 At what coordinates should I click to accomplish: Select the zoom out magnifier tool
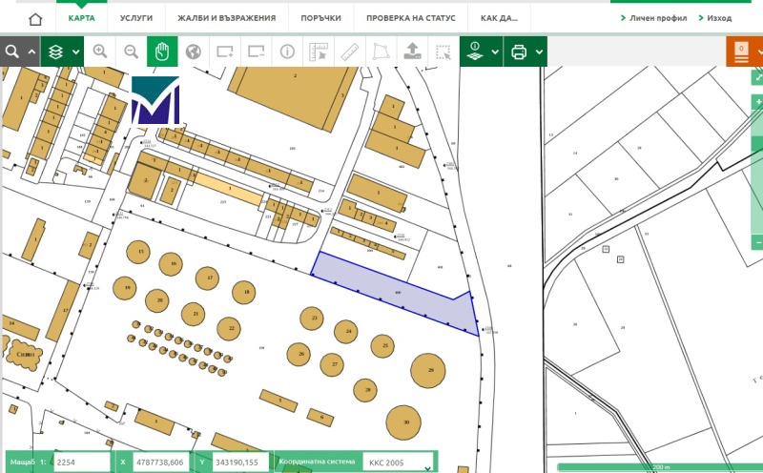pos(132,51)
